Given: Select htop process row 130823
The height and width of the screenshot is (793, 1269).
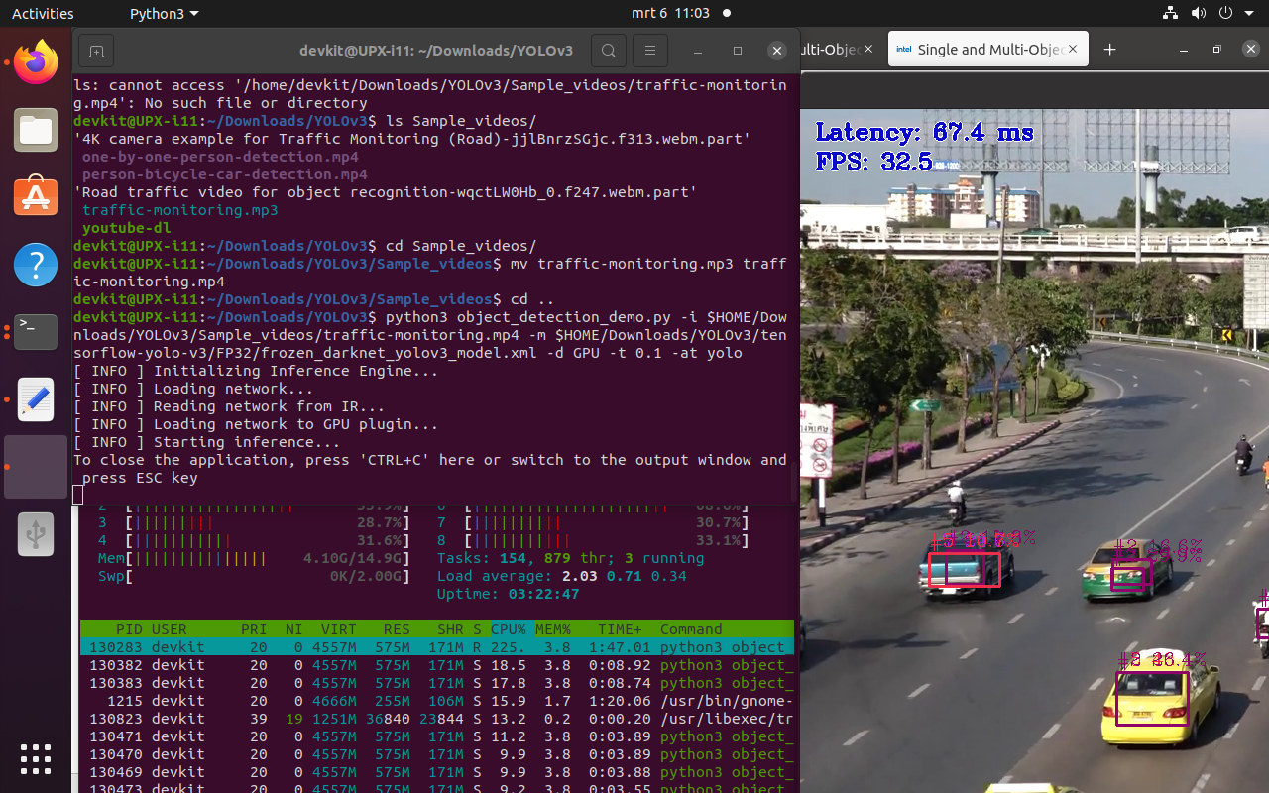Looking at the screenshot, I should [437, 719].
